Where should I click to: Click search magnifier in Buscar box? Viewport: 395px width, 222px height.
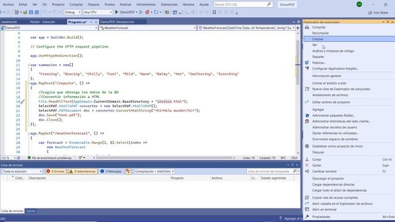(269, 4)
